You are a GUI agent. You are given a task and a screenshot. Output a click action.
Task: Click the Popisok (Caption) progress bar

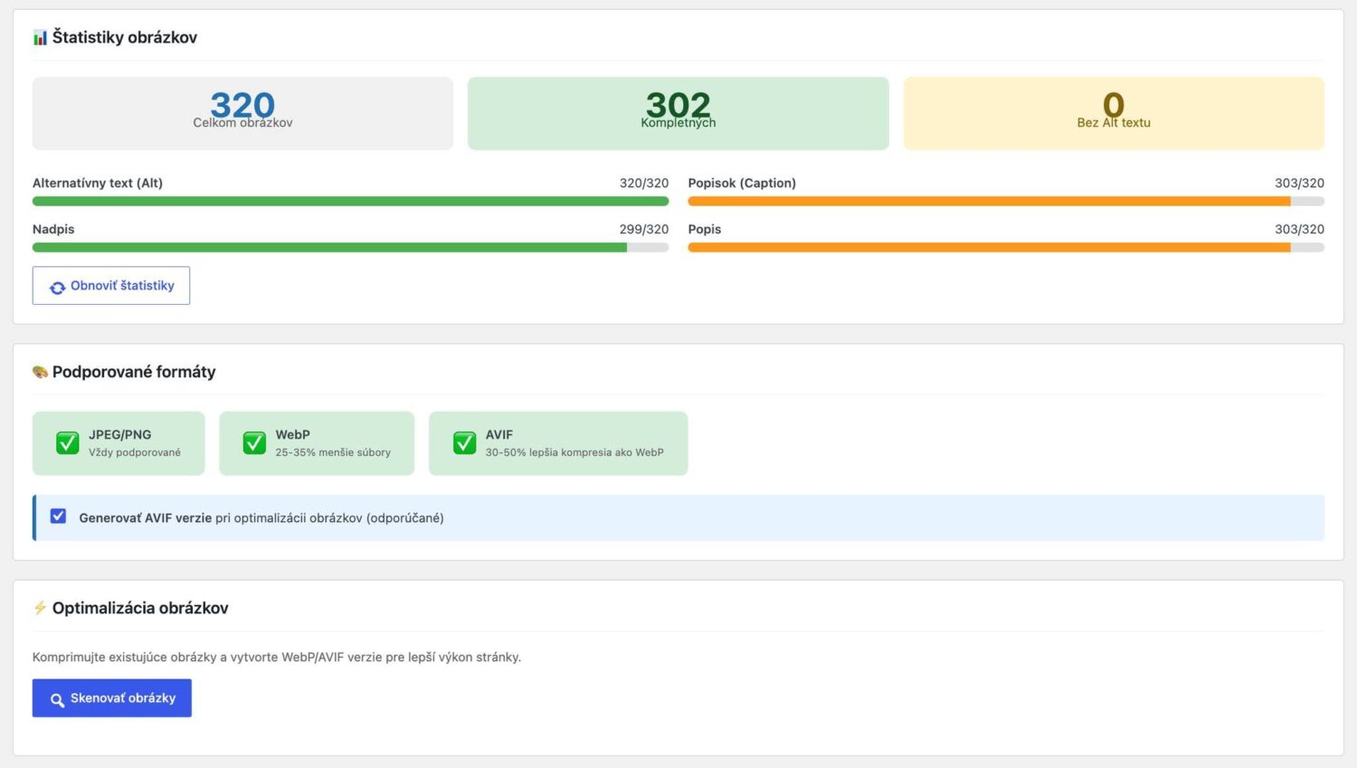(x=1006, y=201)
